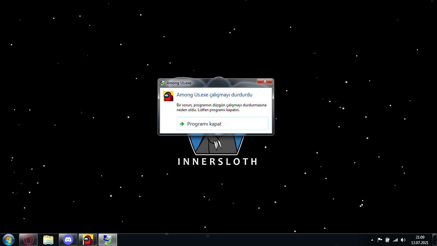437x246 pixels.
Task: Open the Action Center flag icon
Action: point(380,240)
